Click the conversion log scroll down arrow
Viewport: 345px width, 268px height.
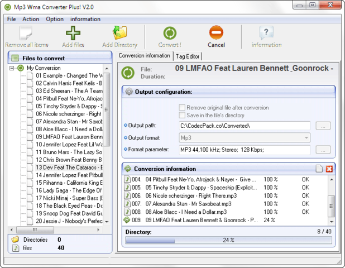click(332, 222)
